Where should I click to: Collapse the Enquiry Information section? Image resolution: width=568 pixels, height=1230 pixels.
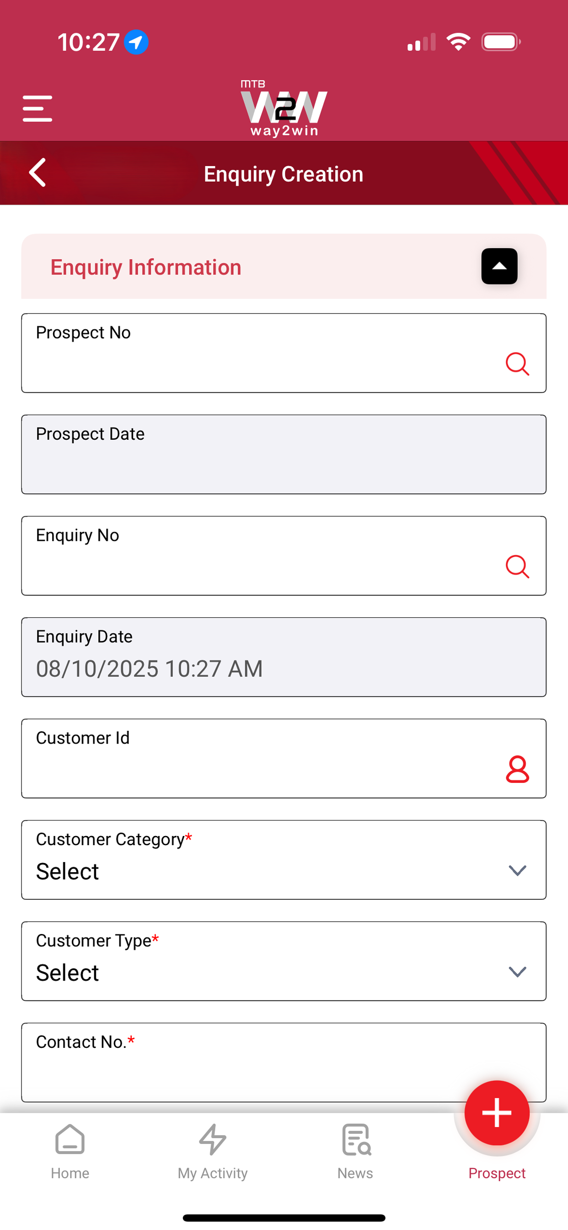point(499,266)
